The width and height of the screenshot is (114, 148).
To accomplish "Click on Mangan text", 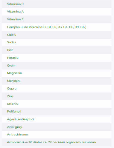I will click(13, 81).
